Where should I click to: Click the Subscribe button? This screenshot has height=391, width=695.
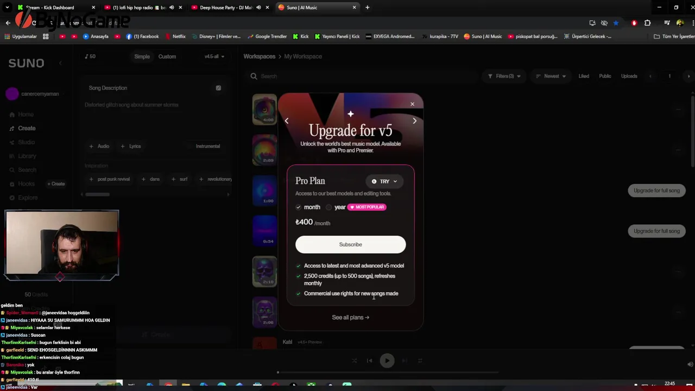[350, 244]
